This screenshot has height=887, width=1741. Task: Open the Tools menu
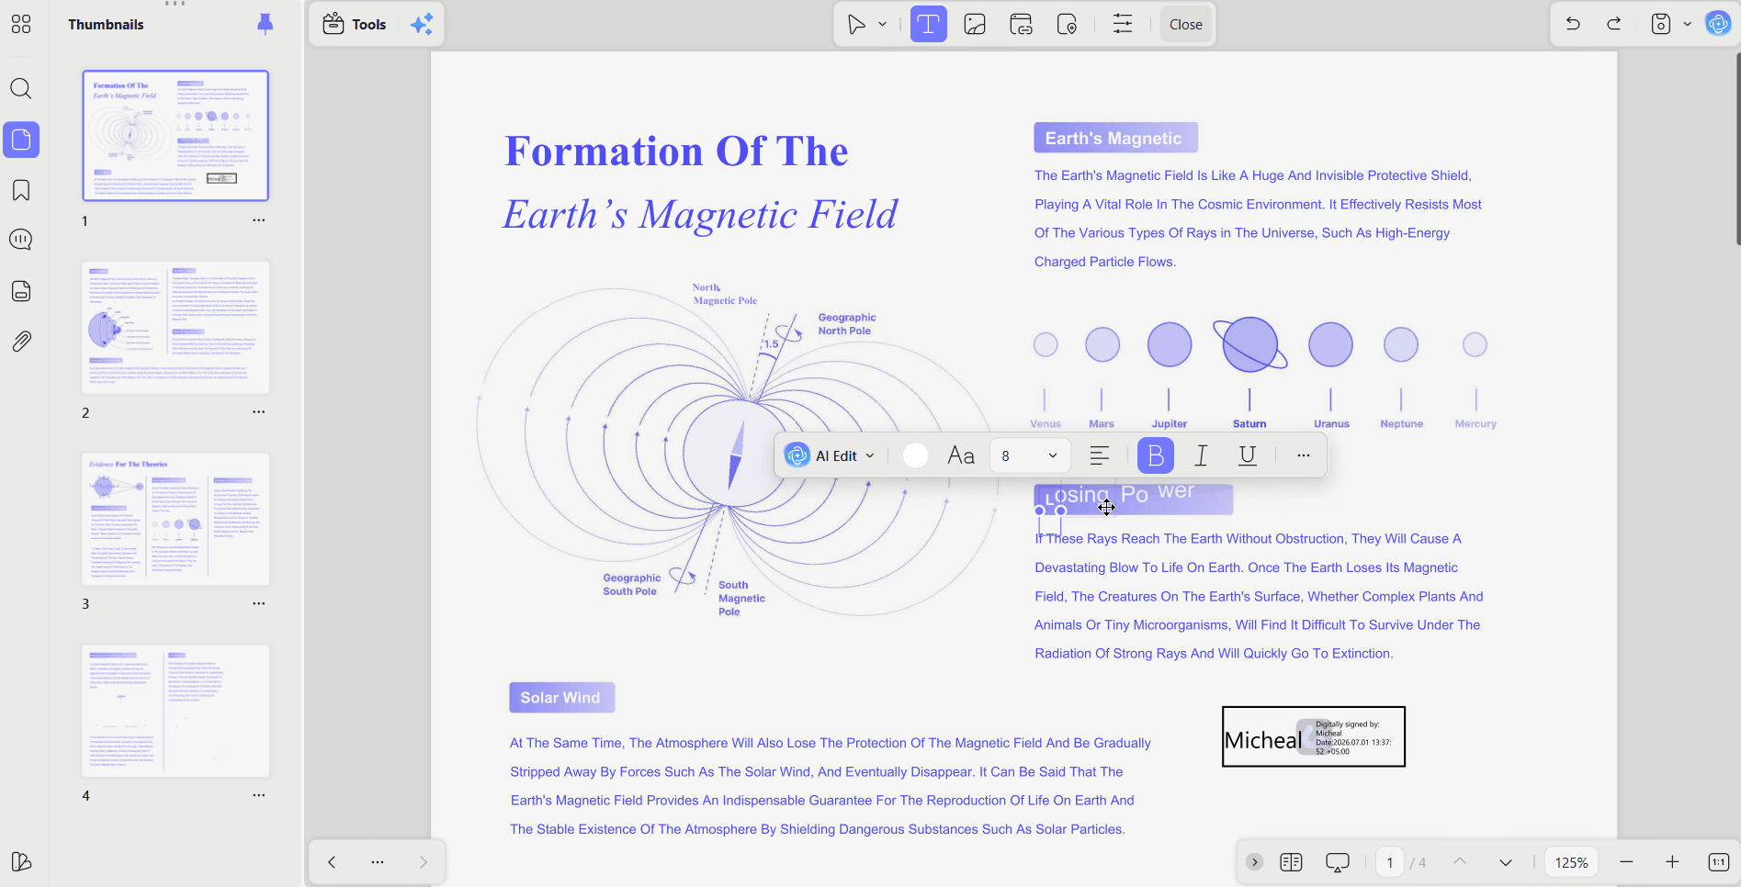pyautogui.click(x=355, y=25)
